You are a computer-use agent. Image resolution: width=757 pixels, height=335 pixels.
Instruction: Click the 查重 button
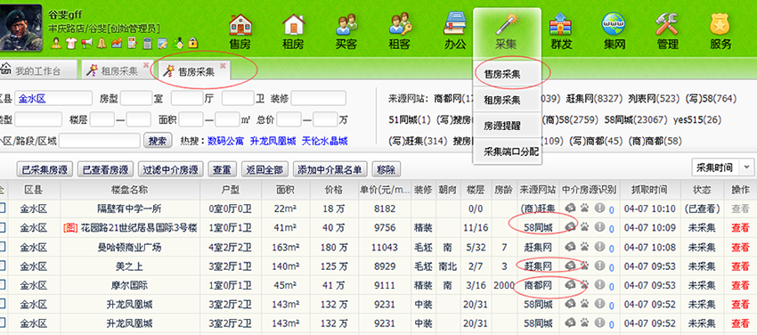[x=222, y=169]
